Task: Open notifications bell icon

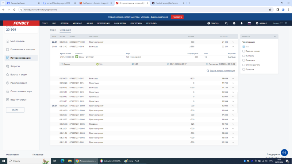Action: pos(242,23)
